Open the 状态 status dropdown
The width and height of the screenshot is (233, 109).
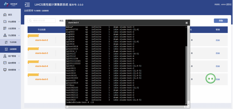(x=73, y=20)
